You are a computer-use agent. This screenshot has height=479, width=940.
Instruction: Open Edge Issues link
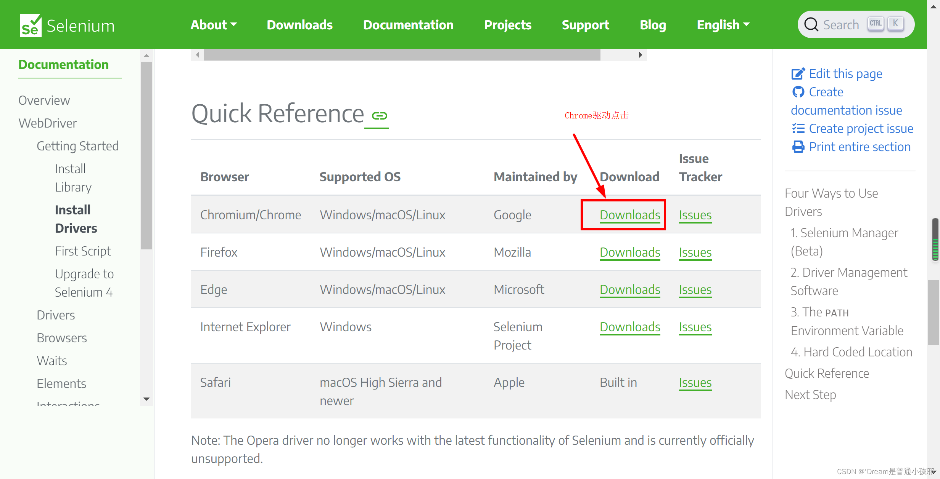pyautogui.click(x=695, y=289)
